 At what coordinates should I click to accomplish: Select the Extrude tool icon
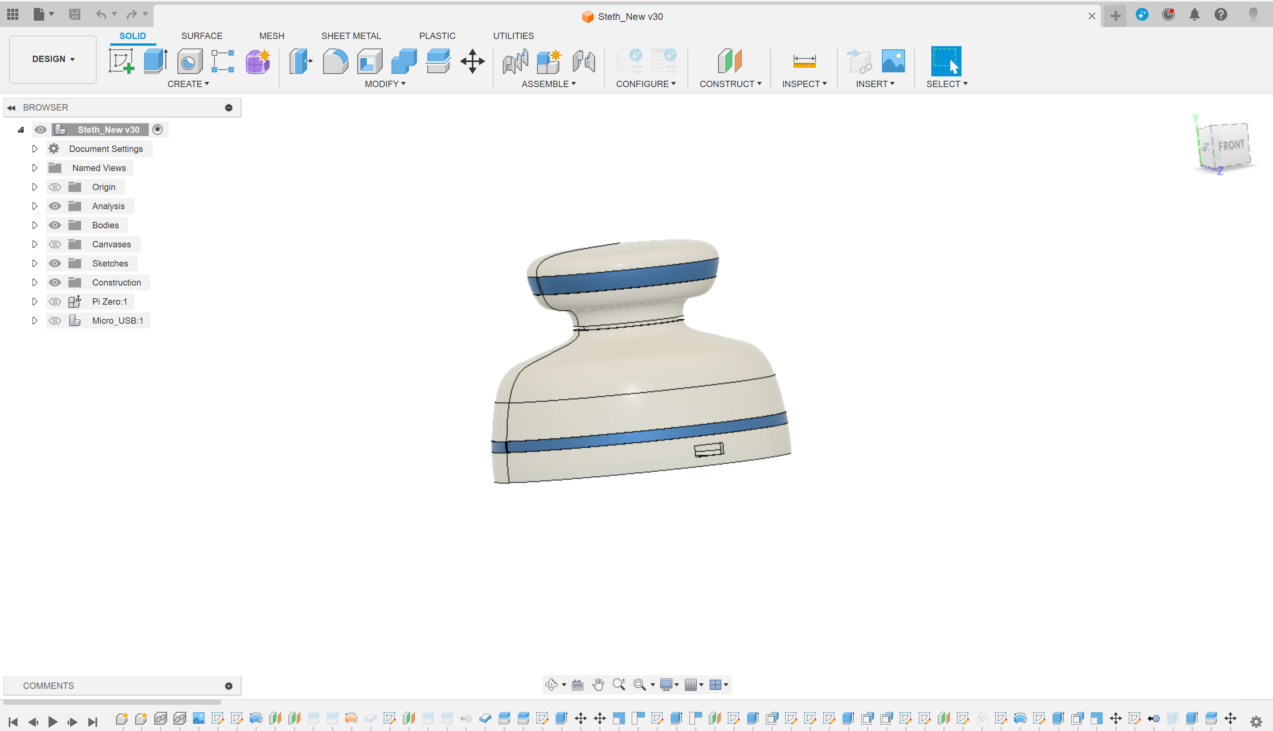point(153,61)
